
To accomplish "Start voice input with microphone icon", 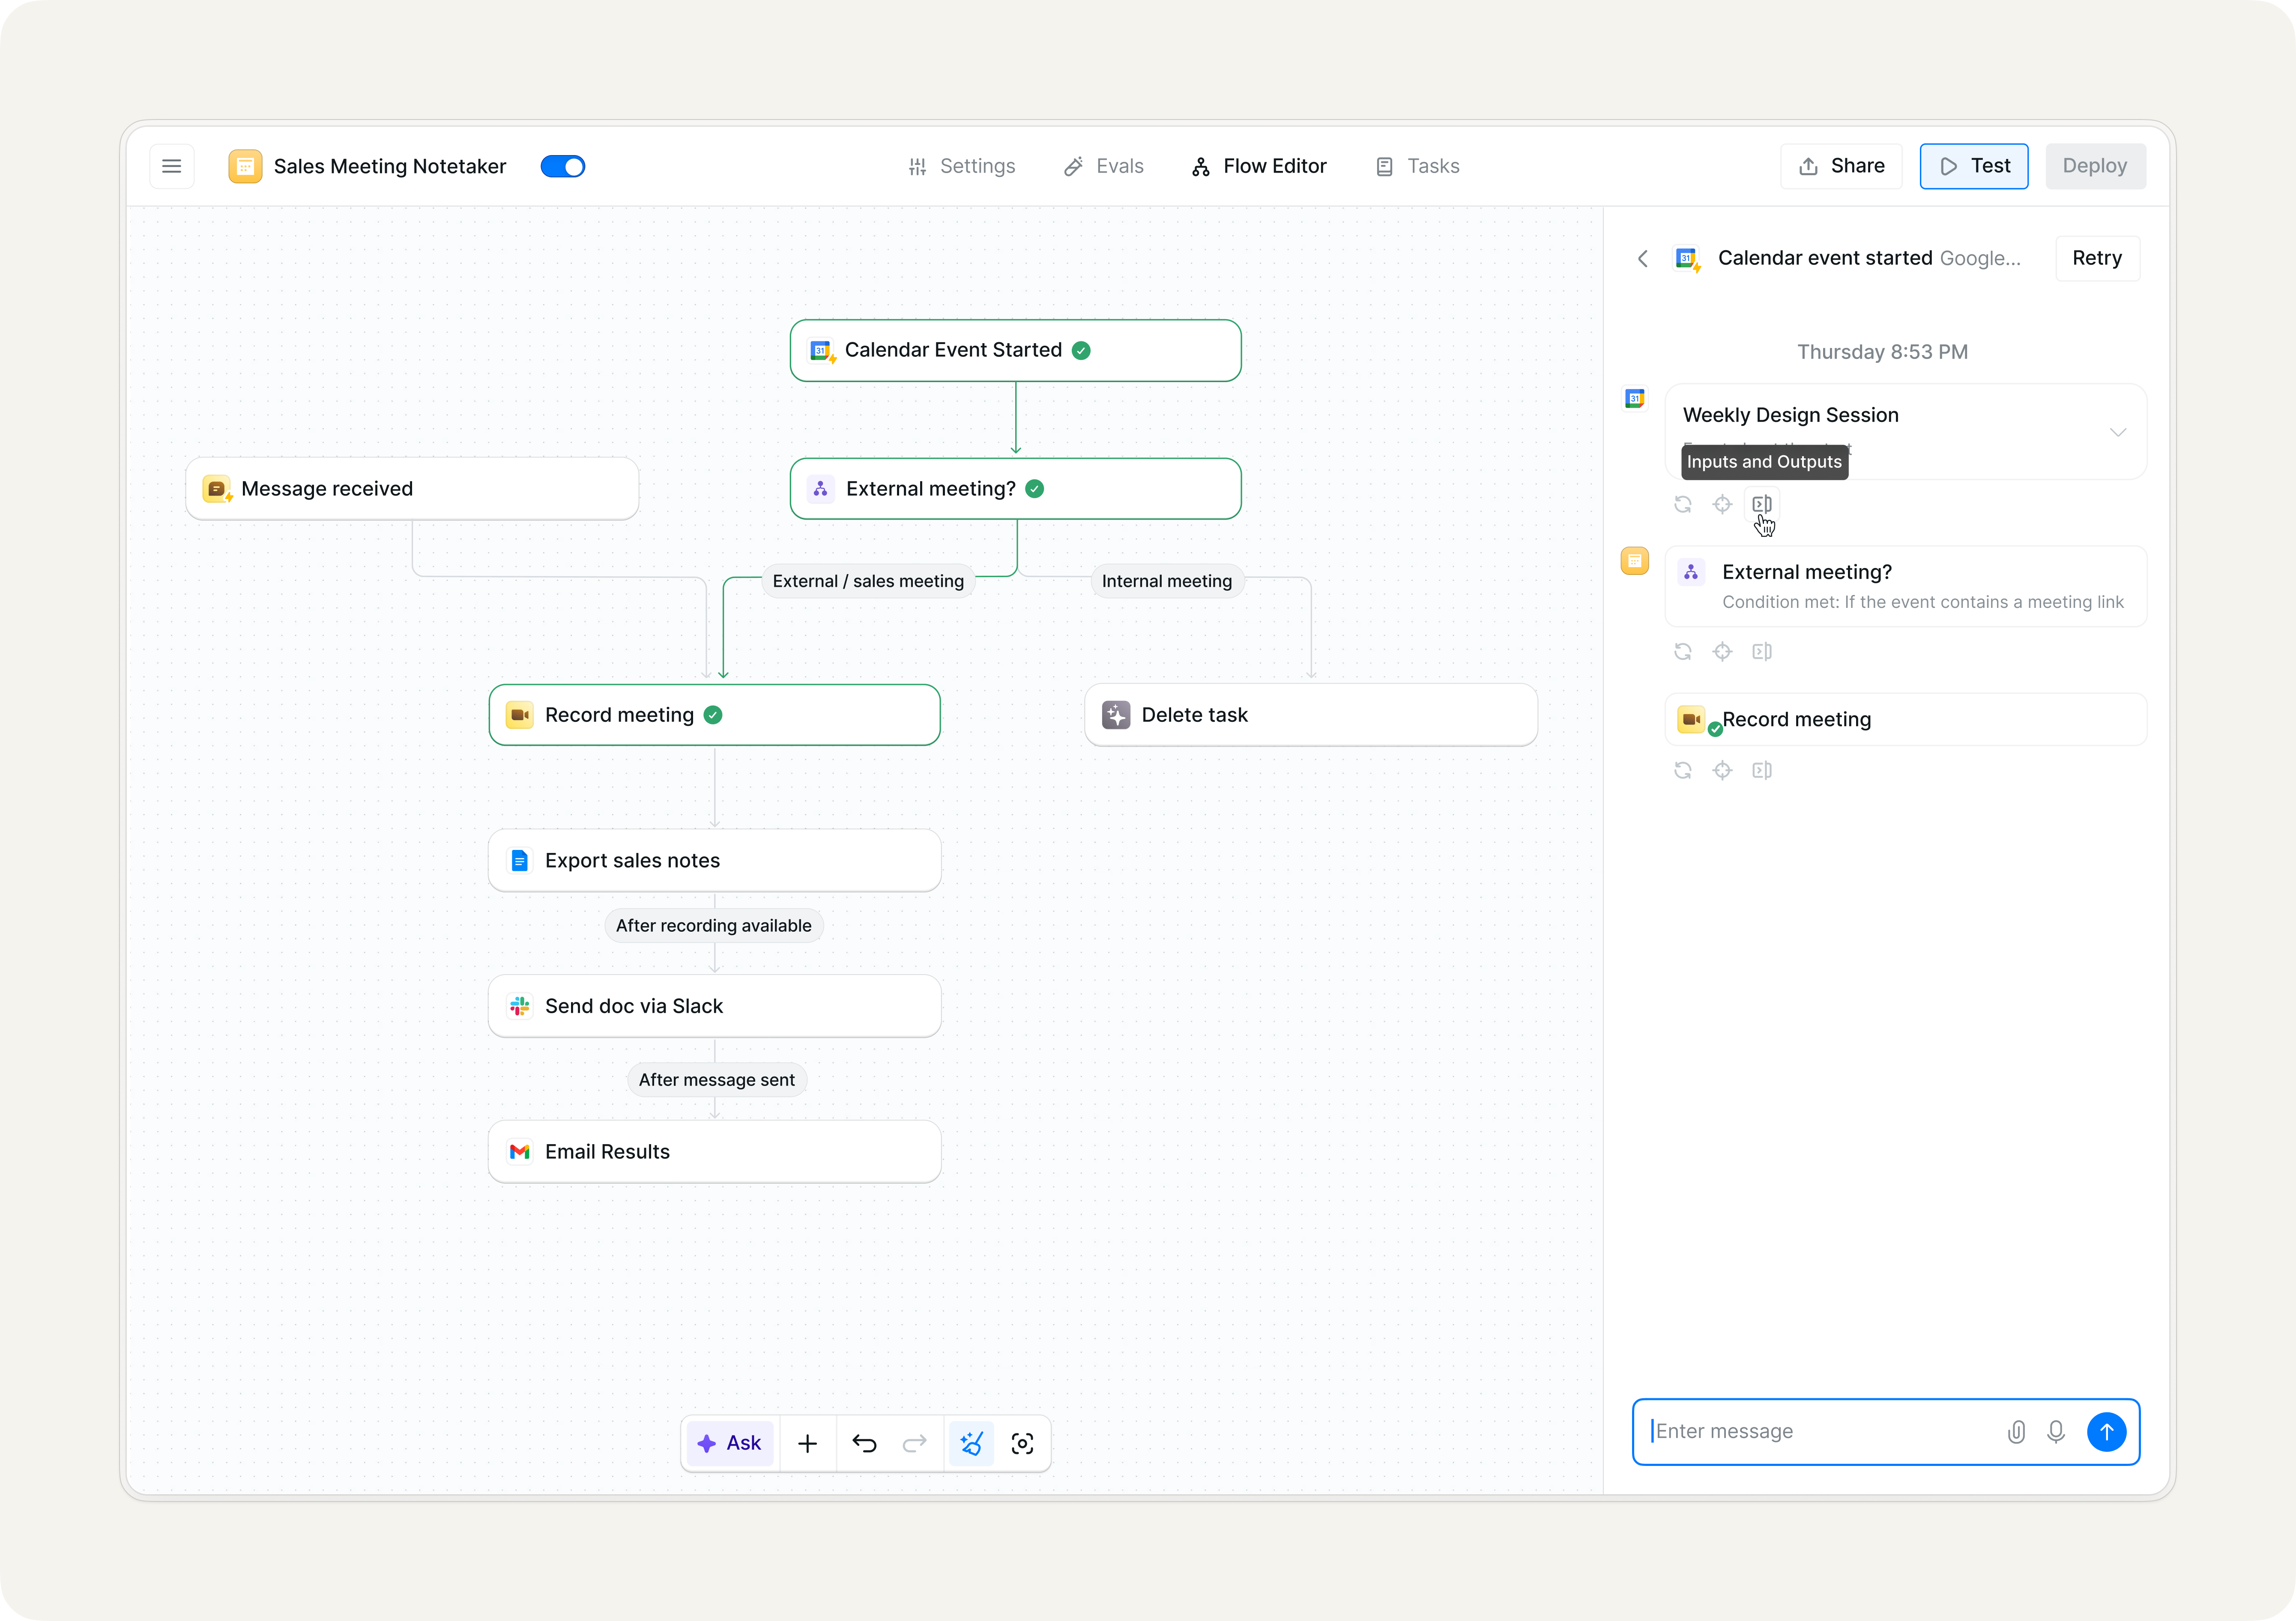I will 2056,1432.
